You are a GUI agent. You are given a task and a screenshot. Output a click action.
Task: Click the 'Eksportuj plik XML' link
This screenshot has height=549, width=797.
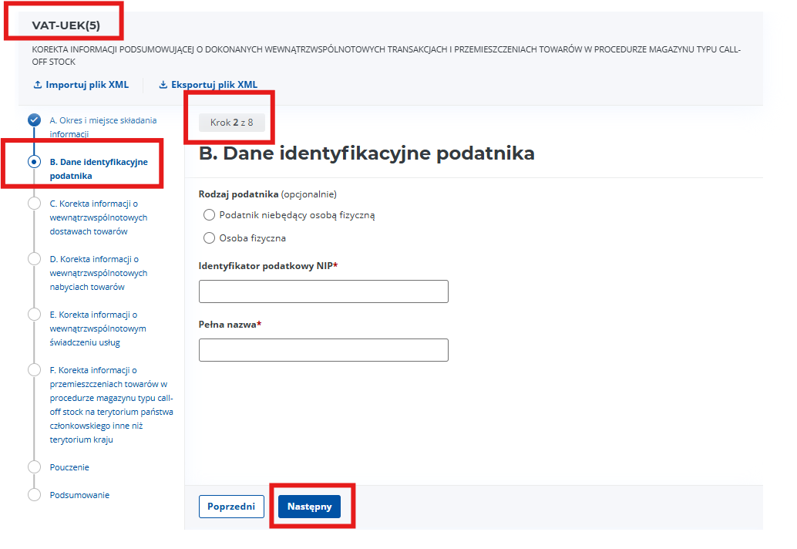pos(214,85)
